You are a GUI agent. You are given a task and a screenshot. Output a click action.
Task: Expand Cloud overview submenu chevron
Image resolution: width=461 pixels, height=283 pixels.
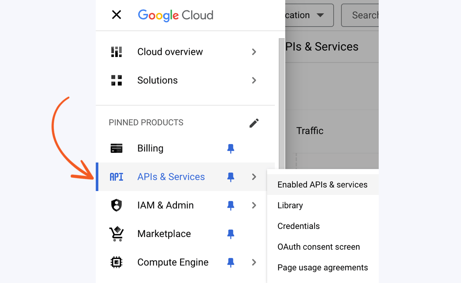pyautogui.click(x=254, y=52)
